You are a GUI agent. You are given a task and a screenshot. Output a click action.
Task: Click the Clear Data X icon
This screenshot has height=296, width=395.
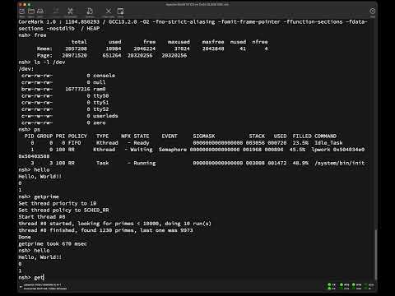click(109, 12)
